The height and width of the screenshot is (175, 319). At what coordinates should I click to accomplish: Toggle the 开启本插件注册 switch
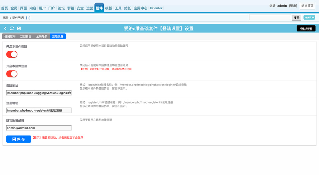[12, 74]
